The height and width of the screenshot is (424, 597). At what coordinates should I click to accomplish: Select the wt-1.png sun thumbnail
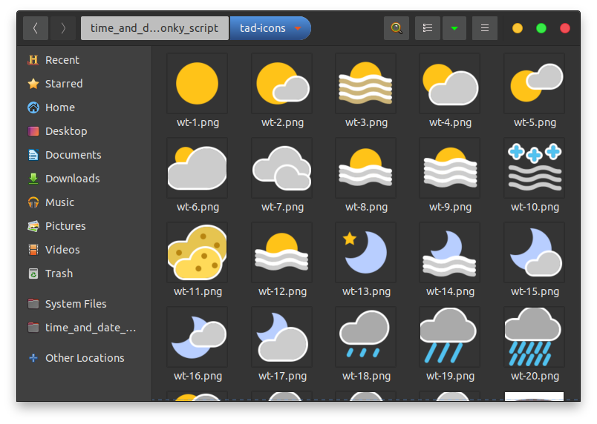pyautogui.click(x=198, y=84)
